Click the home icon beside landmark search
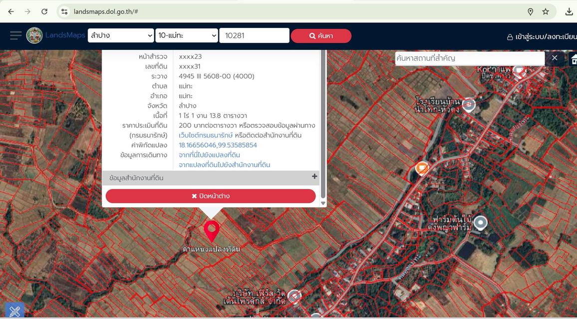Viewport: 577px width, 319px height. (574, 58)
